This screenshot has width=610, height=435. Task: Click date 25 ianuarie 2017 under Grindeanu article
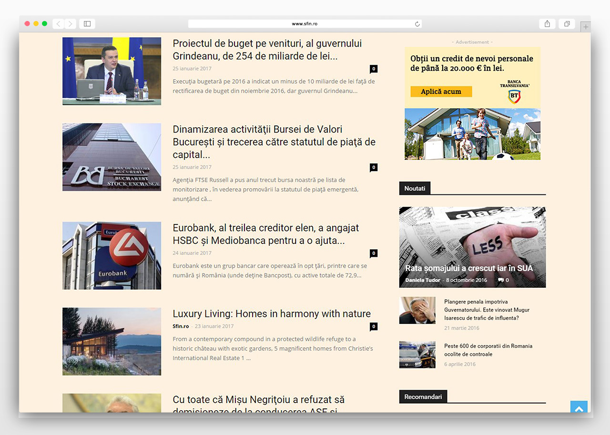pyautogui.click(x=192, y=69)
